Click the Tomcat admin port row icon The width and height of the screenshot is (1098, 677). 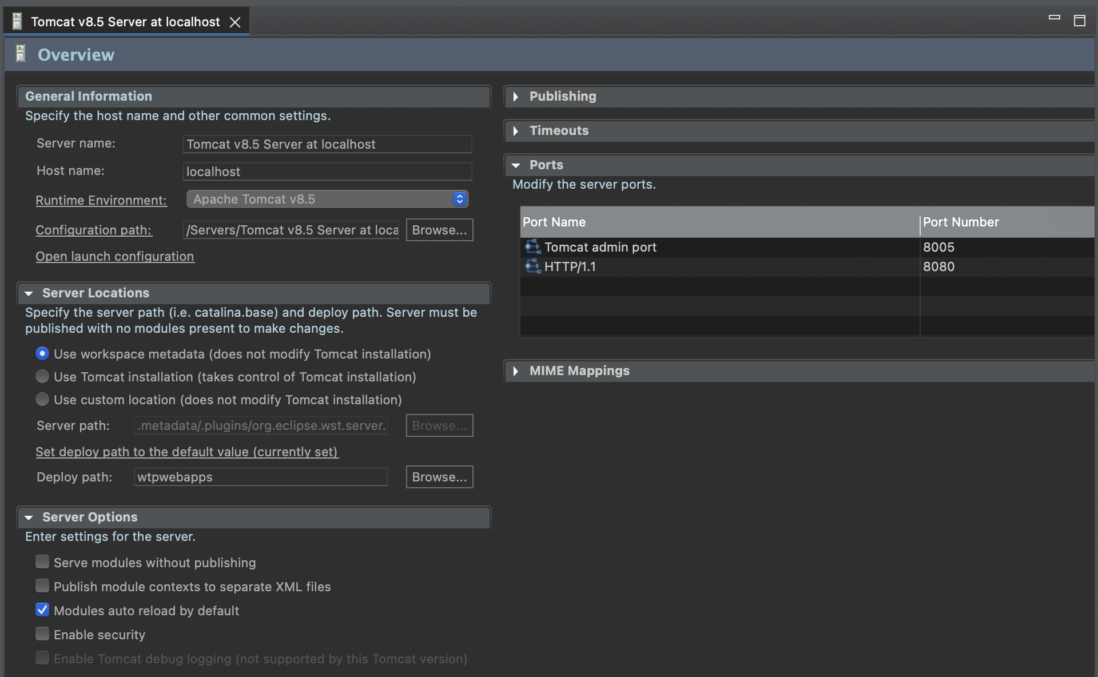pyautogui.click(x=532, y=247)
